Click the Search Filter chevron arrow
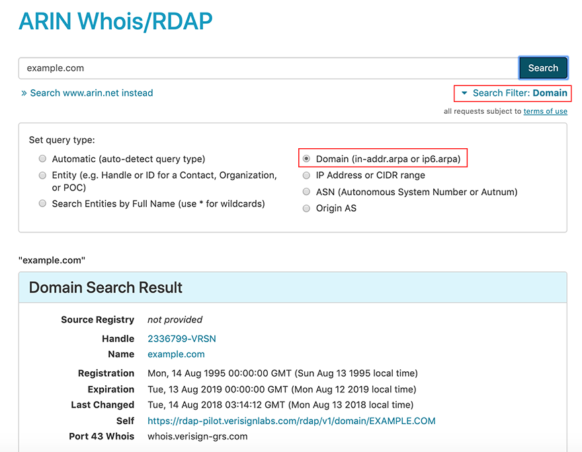582x452 pixels. click(x=464, y=93)
